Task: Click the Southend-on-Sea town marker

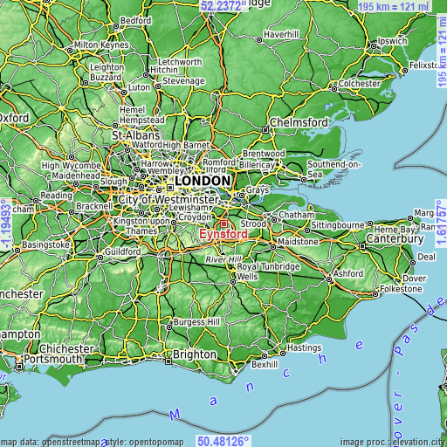Action: tap(304, 180)
